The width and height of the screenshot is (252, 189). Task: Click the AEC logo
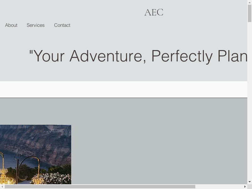(154, 12)
